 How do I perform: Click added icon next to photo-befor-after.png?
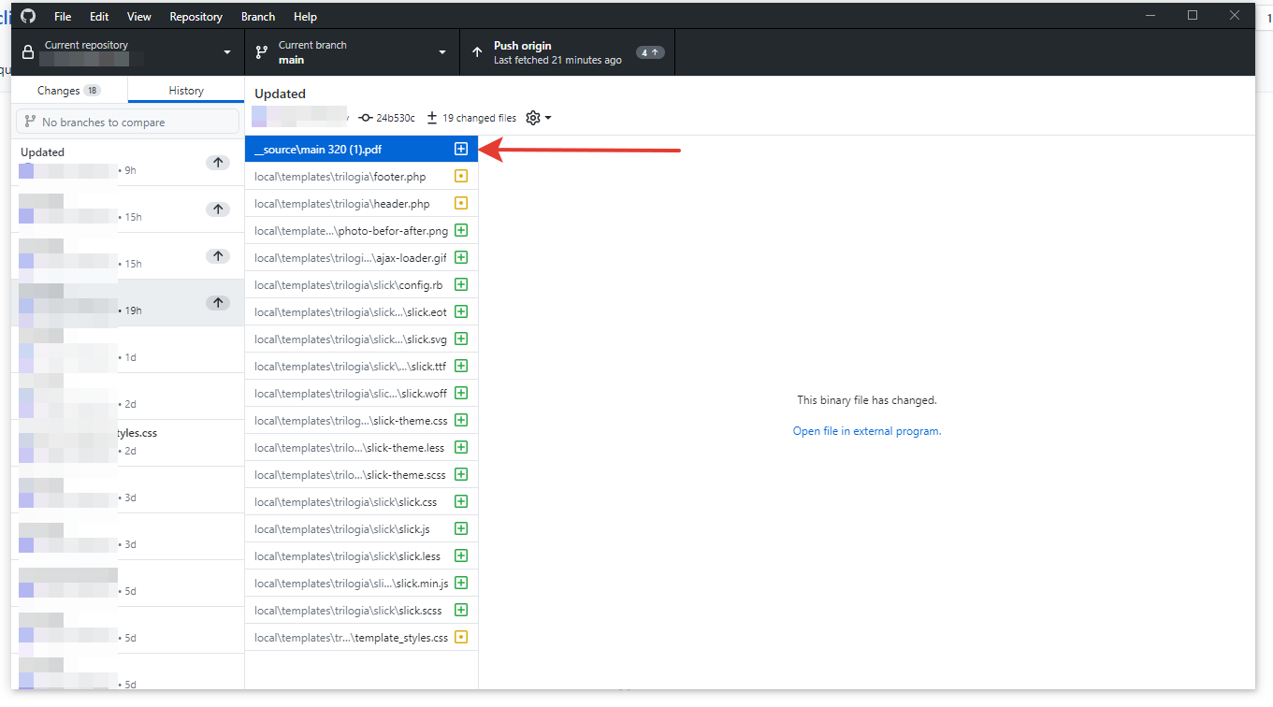click(460, 230)
